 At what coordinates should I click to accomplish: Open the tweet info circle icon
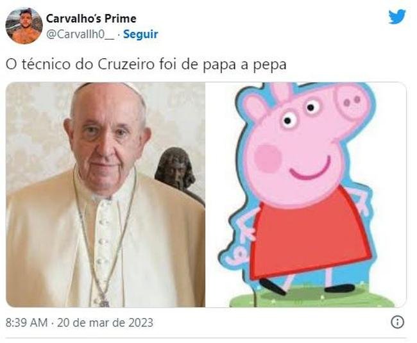pyautogui.click(x=398, y=322)
